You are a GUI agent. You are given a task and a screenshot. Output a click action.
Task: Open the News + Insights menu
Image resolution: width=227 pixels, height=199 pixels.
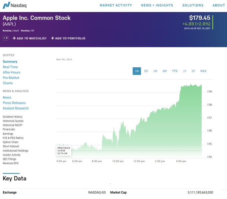[157, 5]
